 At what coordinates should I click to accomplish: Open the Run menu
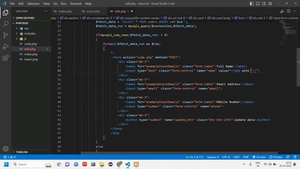[x=64, y=4]
